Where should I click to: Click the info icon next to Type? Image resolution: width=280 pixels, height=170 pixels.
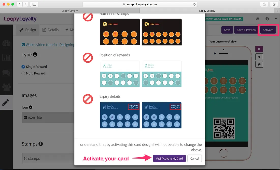pos(35,54)
